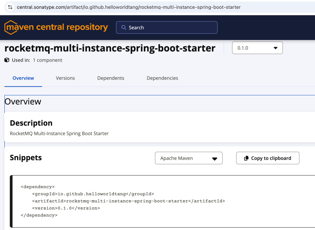Viewport: 315px width, 230px height.
Task: Click the RocketMQ Multi-Instance description text
Action: (x=59, y=134)
